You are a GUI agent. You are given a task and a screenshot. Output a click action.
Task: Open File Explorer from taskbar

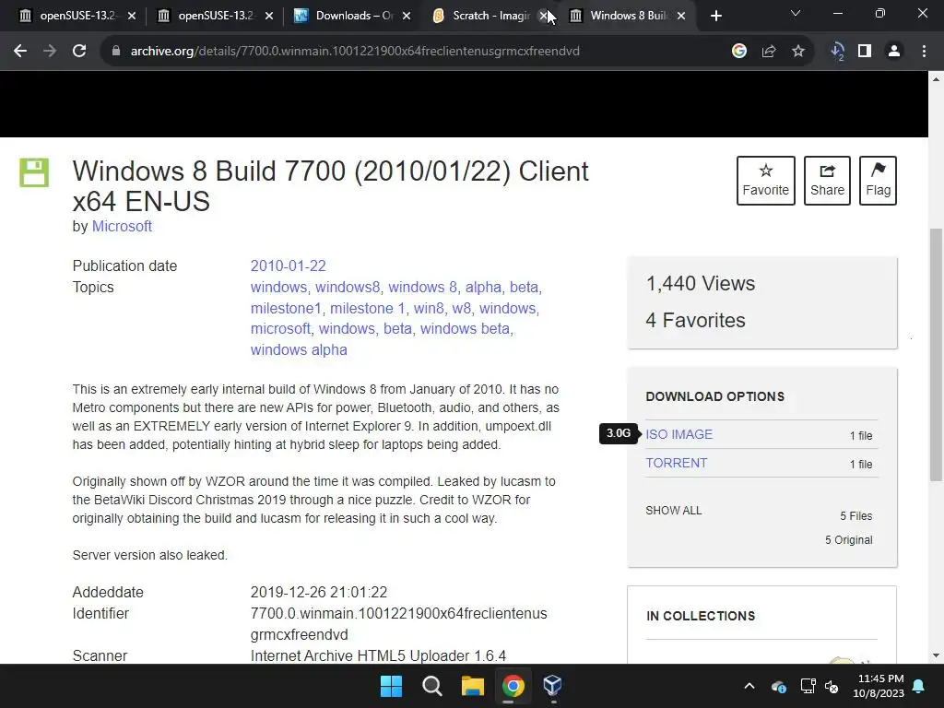click(x=473, y=686)
